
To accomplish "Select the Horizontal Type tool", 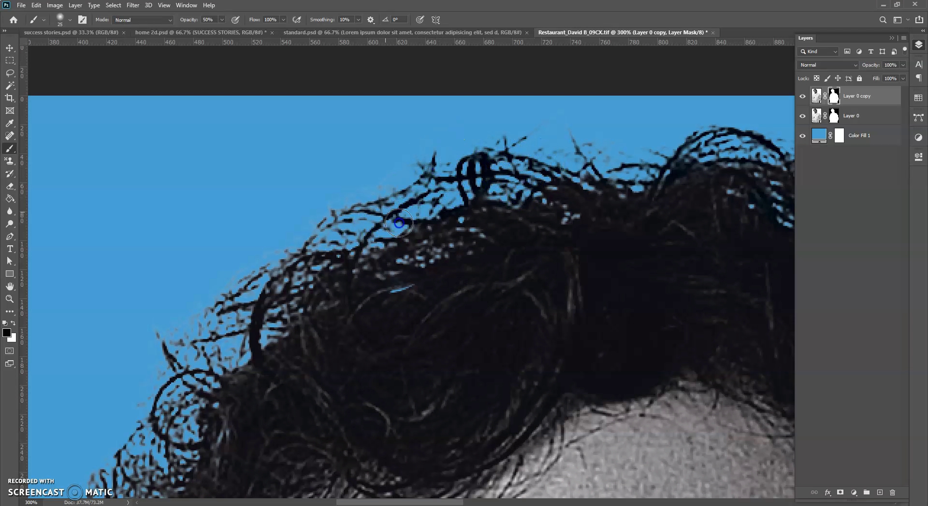I will [10, 249].
